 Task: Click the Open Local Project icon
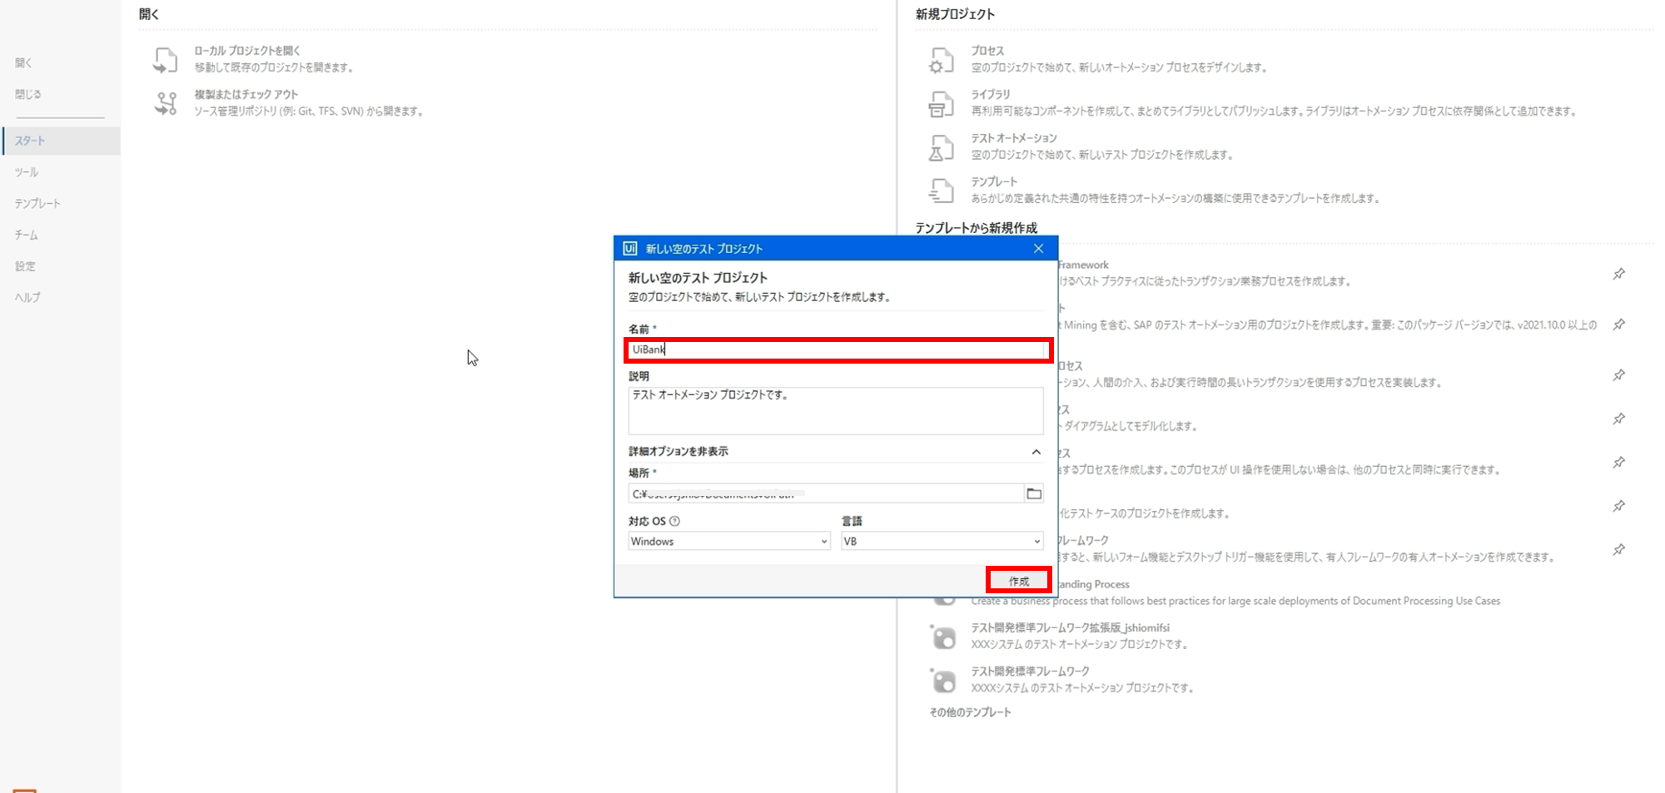165,60
